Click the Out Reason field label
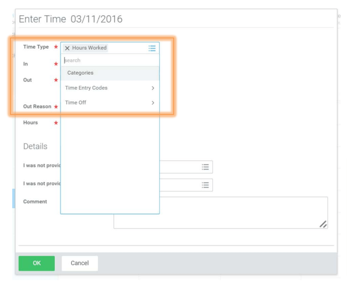The width and height of the screenshot is (347, 284). (x=37, y=107)
